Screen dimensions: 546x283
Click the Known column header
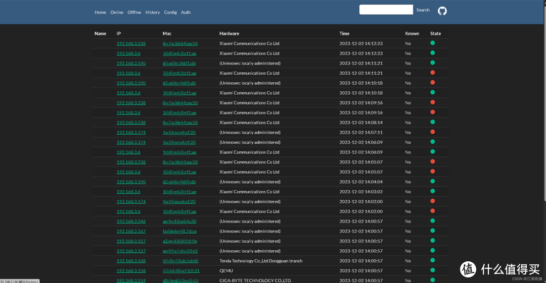(412, 34)
